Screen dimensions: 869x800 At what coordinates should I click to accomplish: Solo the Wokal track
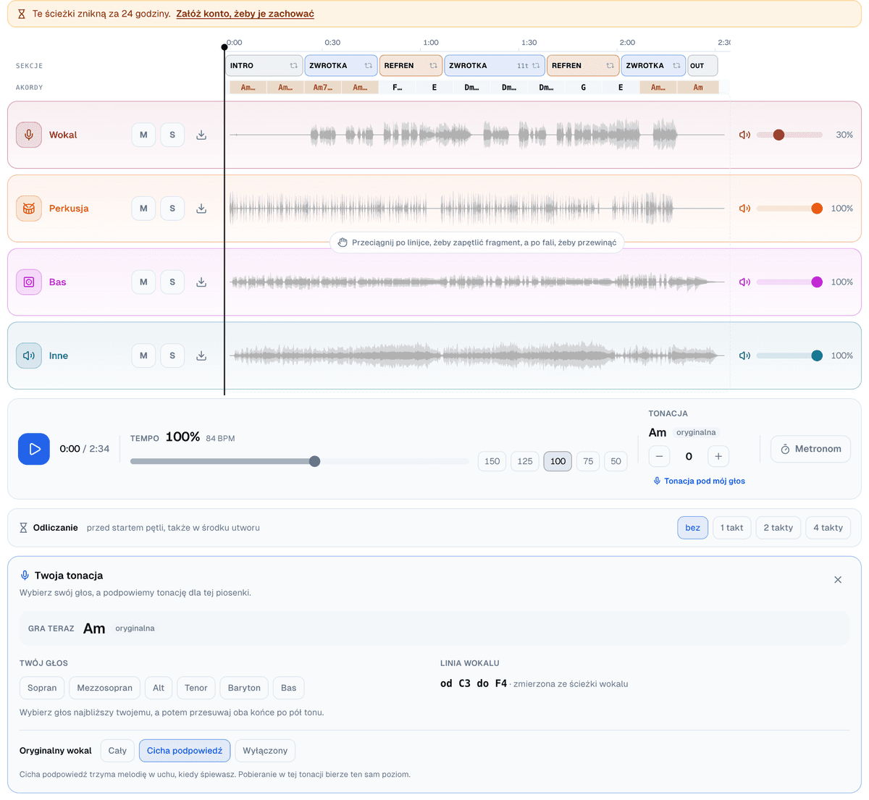(x=172, y=135)
